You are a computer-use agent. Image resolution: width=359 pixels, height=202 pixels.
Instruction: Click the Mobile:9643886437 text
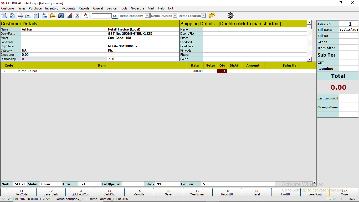pos(123,46)
